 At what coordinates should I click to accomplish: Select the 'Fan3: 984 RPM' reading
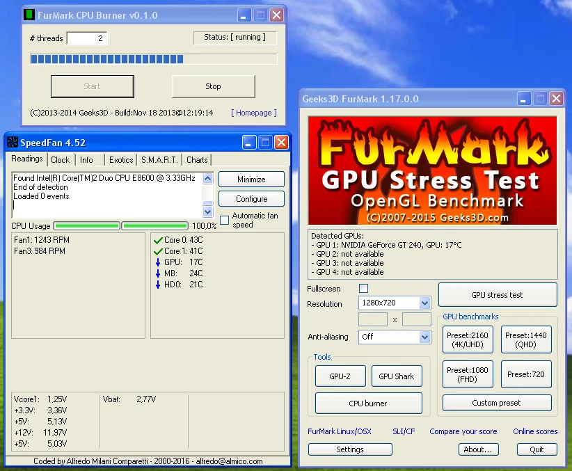40,251
